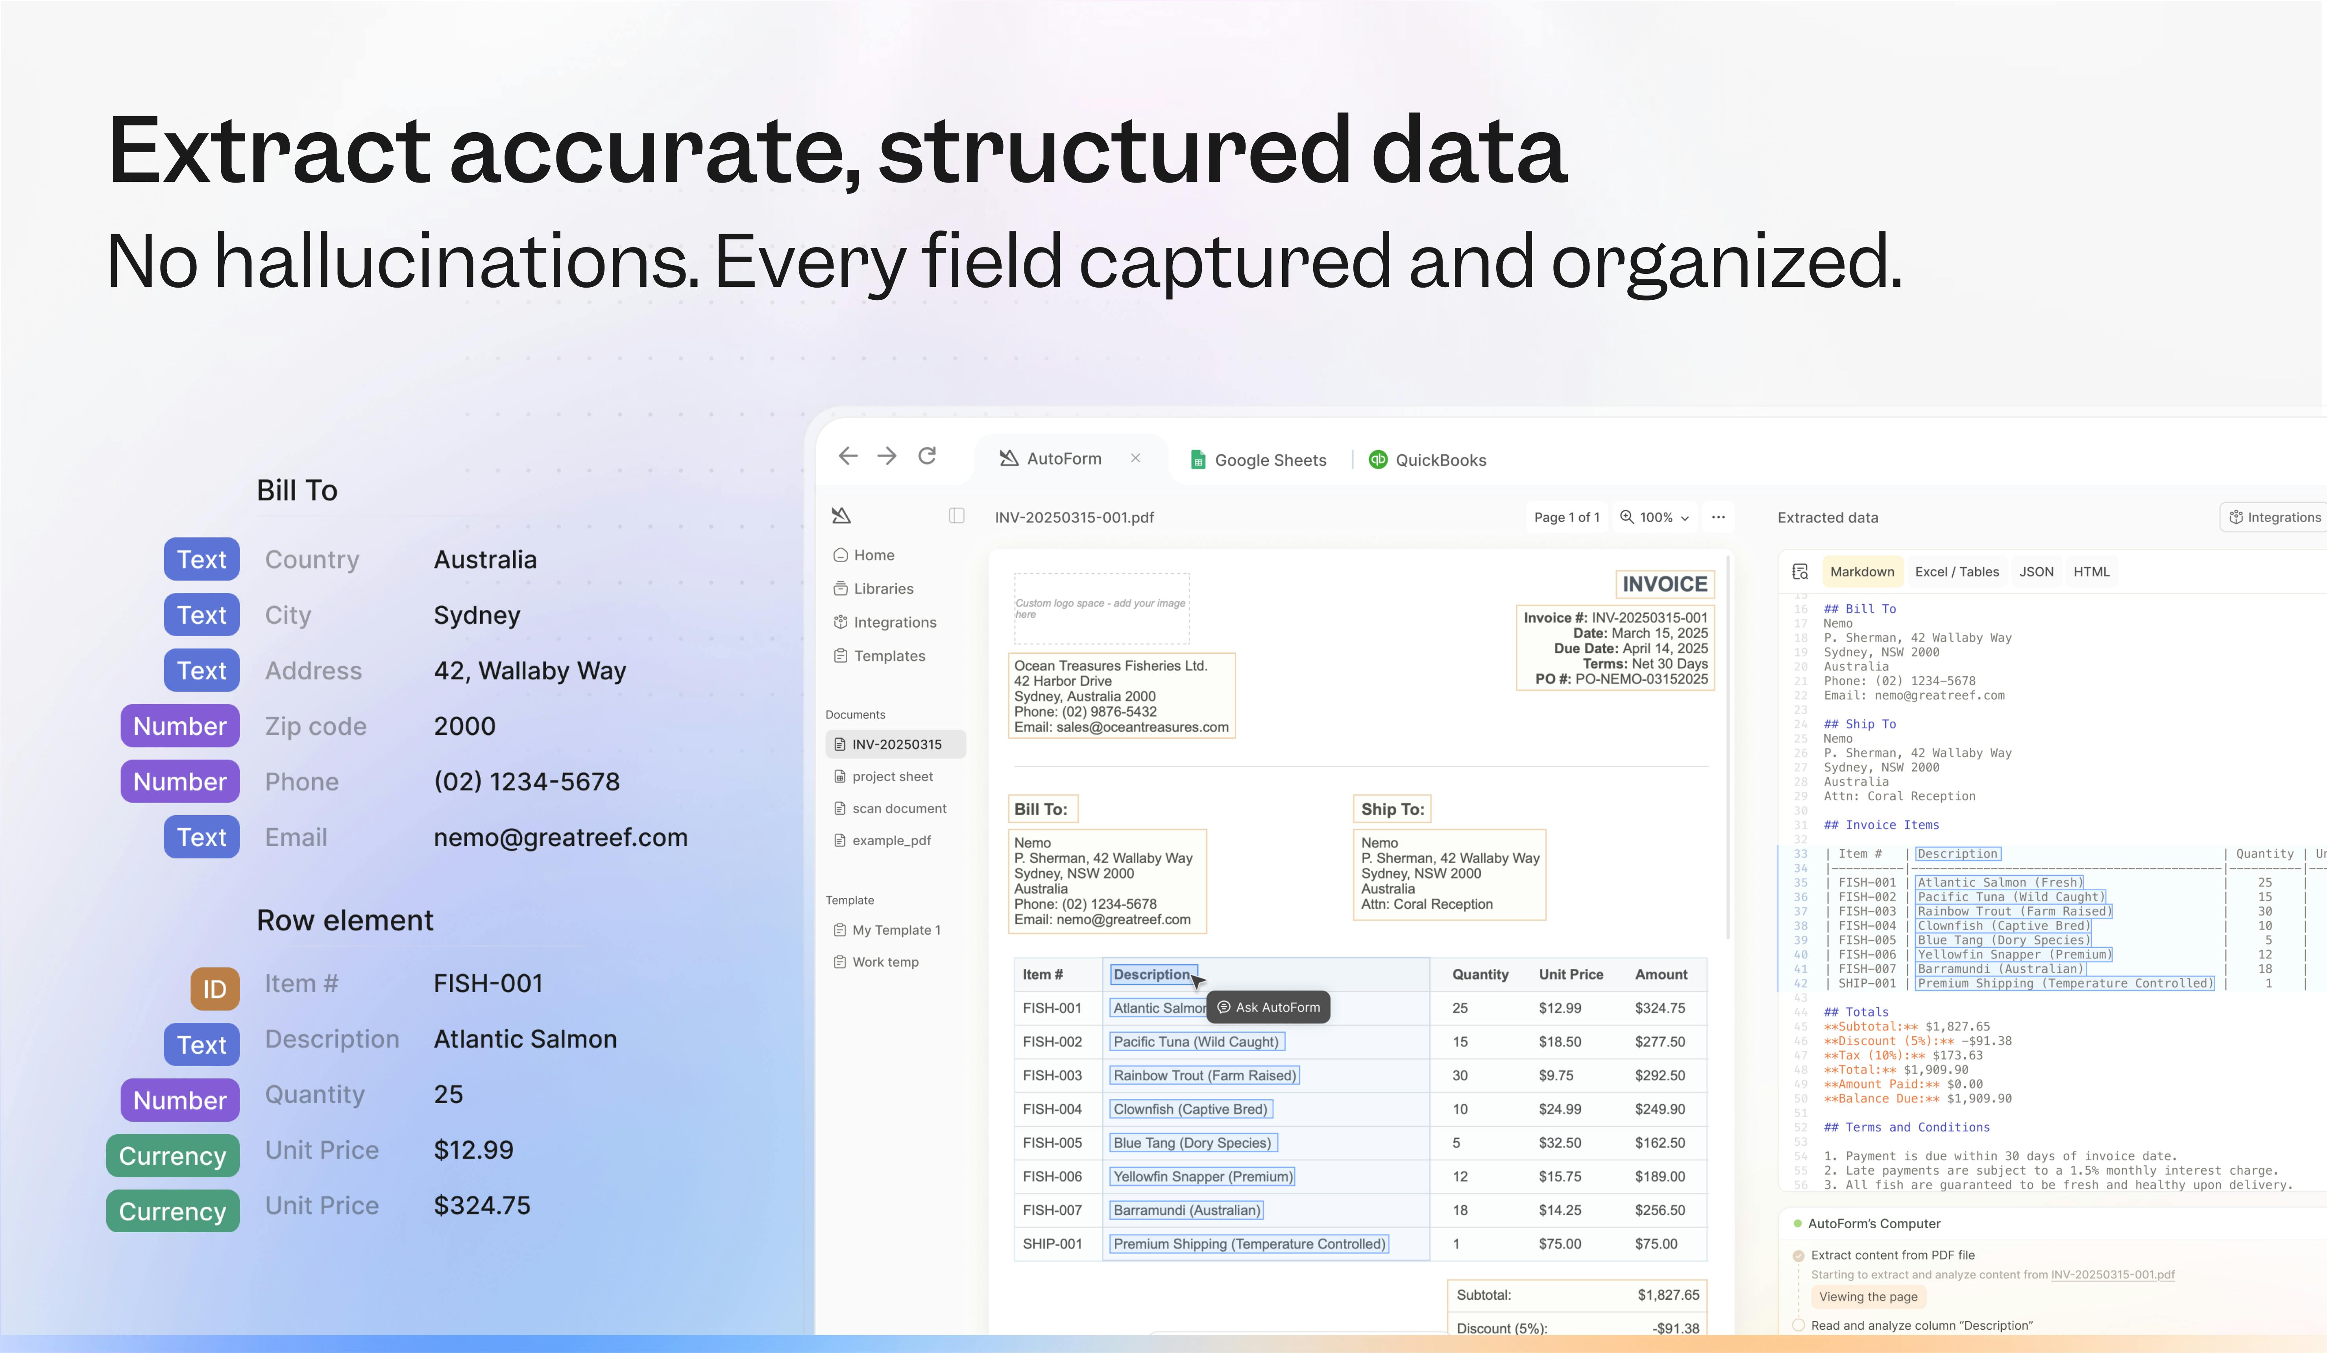Select the Blue Tang (Dory Species) cell
This screenshot has width=2327, height=1353.
pos(1193,1143)
